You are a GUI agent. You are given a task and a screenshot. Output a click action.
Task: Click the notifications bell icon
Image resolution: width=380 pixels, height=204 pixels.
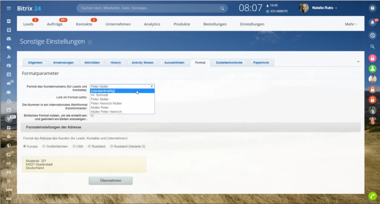[x=373, y=23]
